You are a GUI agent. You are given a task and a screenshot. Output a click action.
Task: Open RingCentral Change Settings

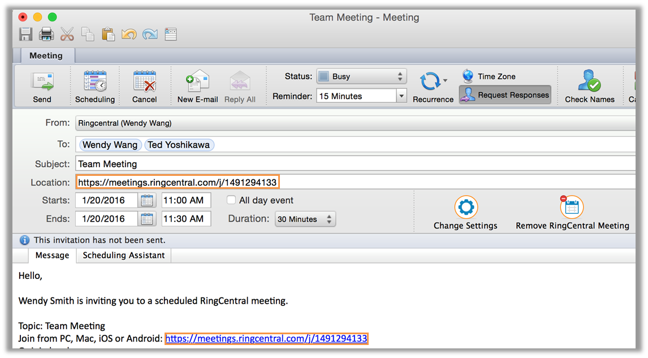(466, 213)
